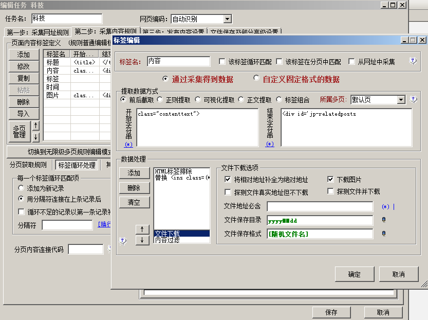Click up arrow beside 多页管理 button
This screenshot has width=428, height=320.
35,126
